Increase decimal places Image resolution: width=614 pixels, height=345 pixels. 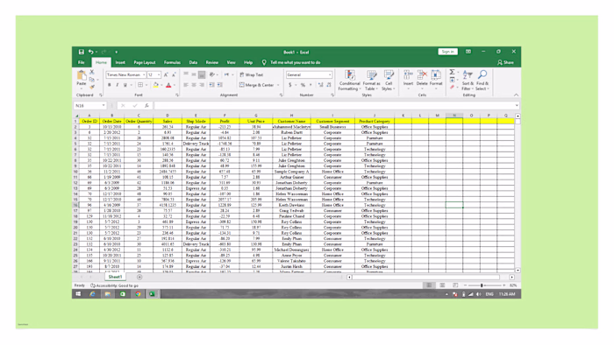click(x=320, y=85)
